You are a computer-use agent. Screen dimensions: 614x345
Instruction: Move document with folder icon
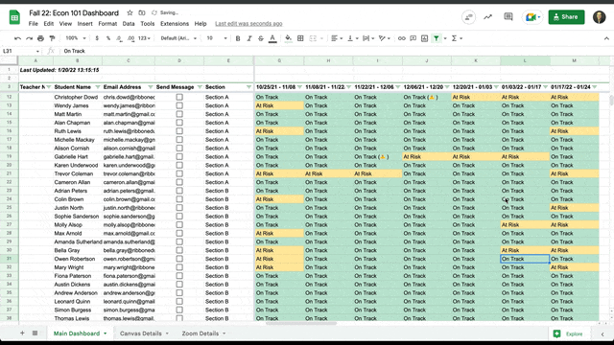coord(142,12)
